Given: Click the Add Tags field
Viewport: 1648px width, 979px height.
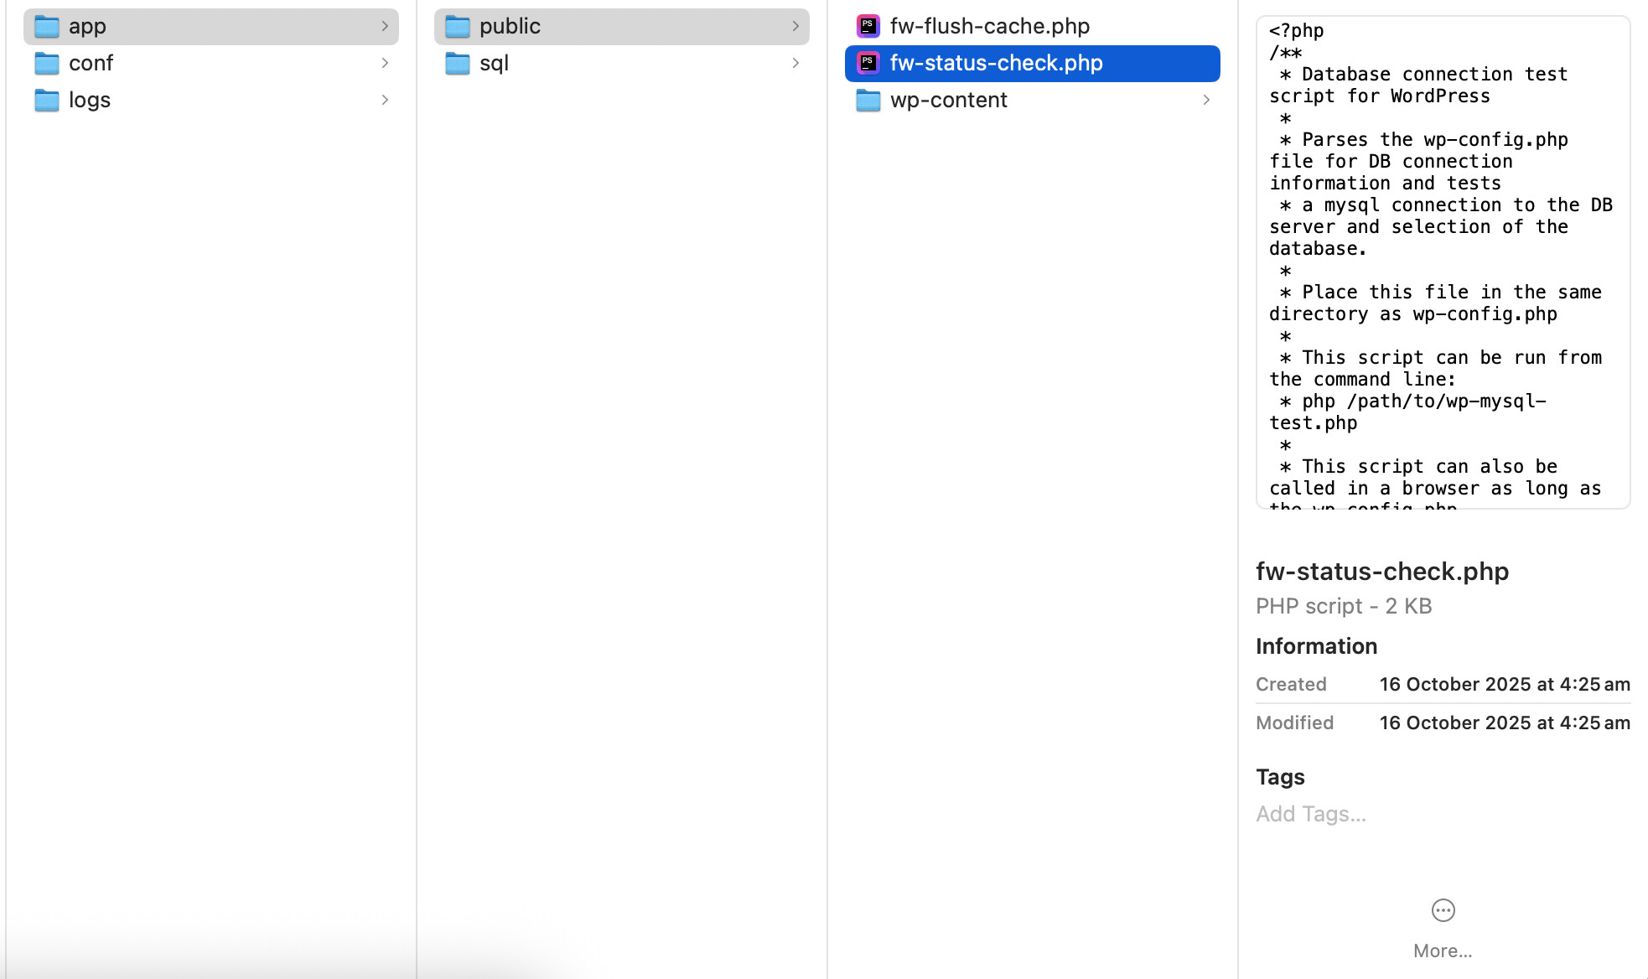Looking at the screenshot, I should [1311, 814].
